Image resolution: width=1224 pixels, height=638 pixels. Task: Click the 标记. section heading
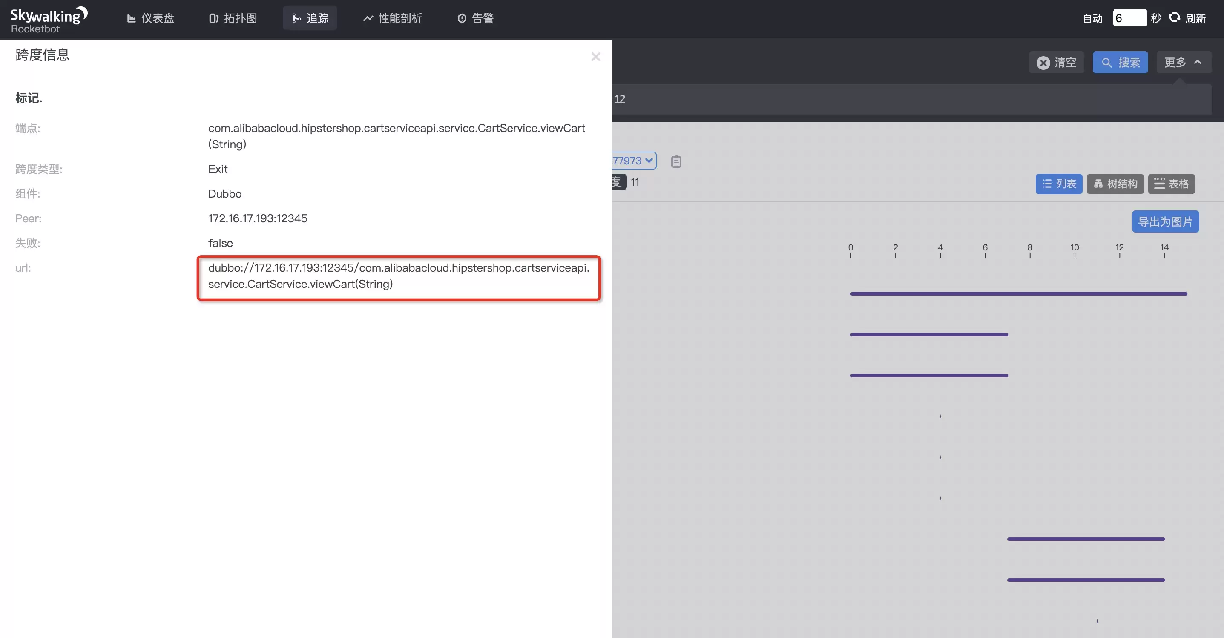tap(29, 98)
